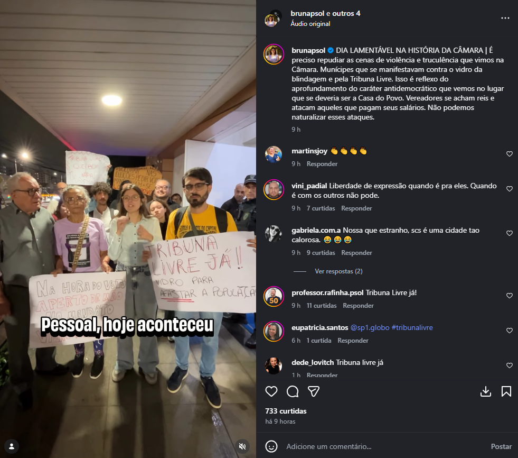The height and width of the screenshot is (458, 518).
Task: Show tagged people on video
Action: click(x=12, y=446)
